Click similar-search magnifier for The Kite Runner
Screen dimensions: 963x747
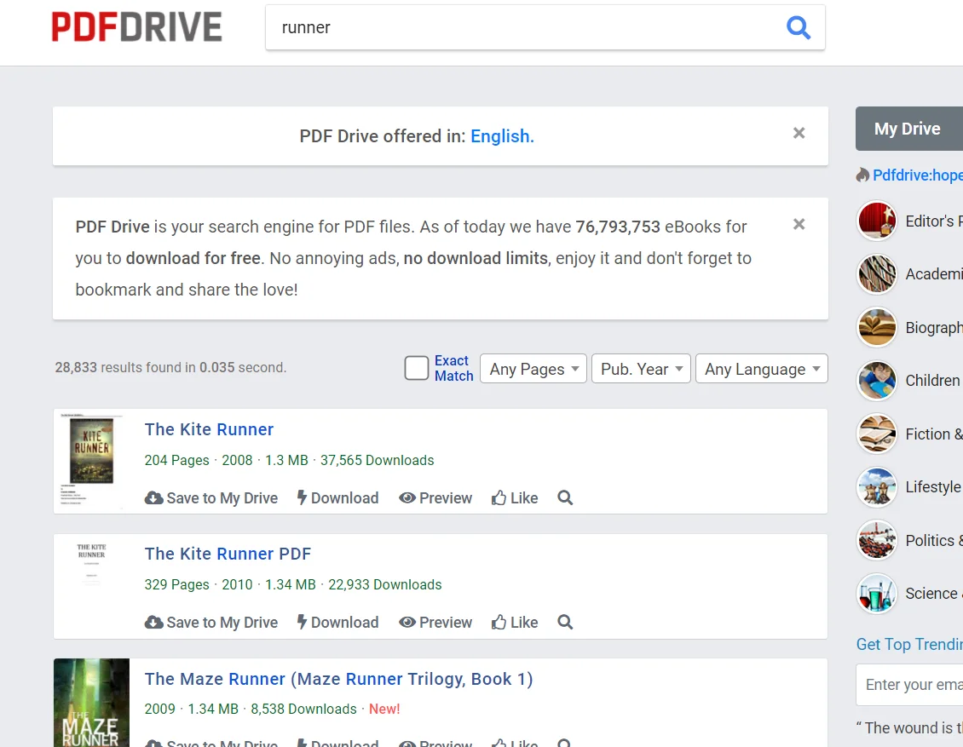[x=565, y=497]
